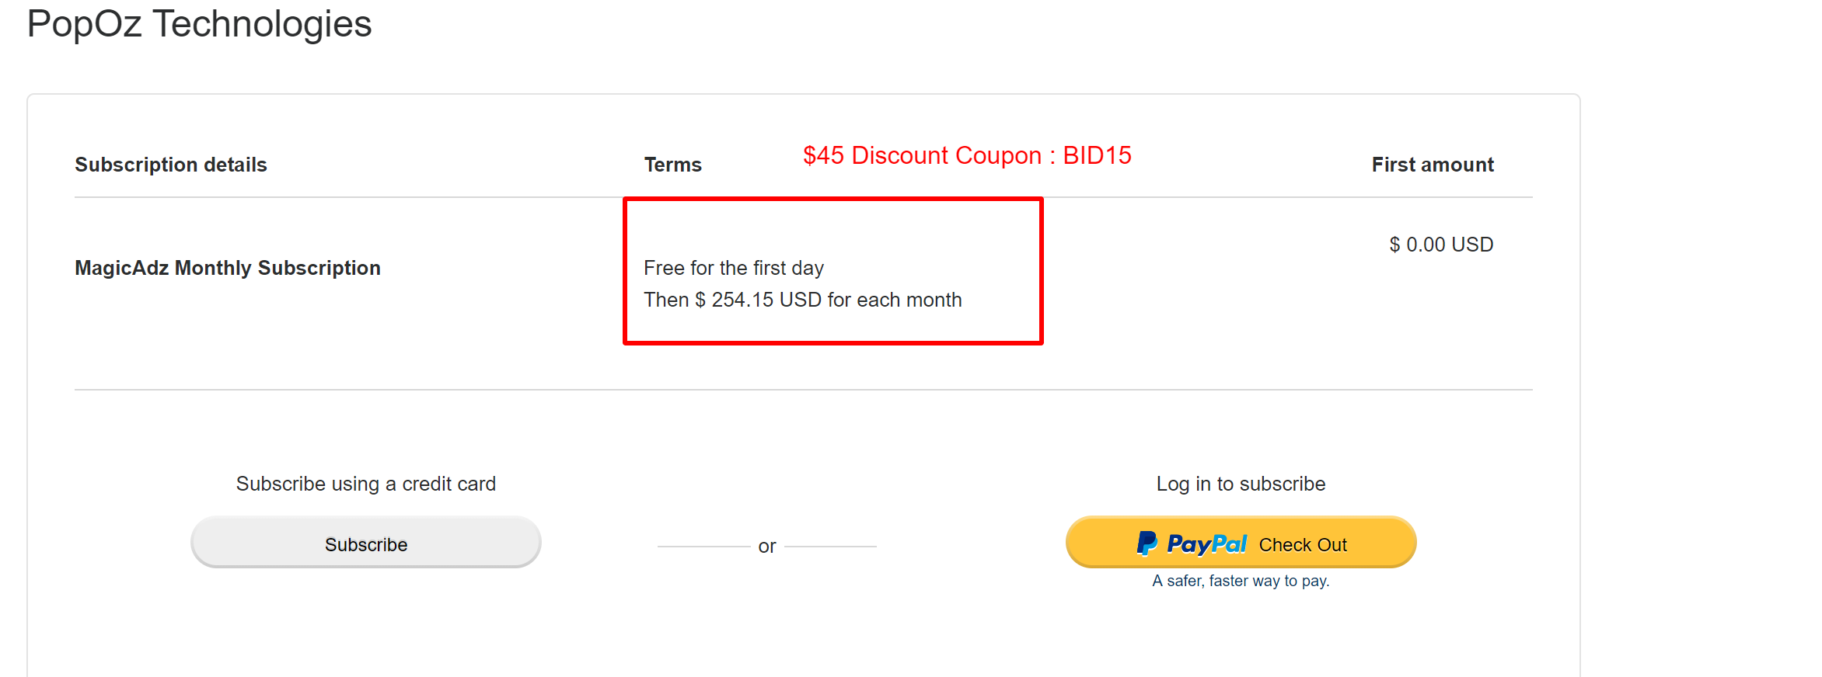
Task: Click the "or" divider text
Action: (x=767, y=547)
